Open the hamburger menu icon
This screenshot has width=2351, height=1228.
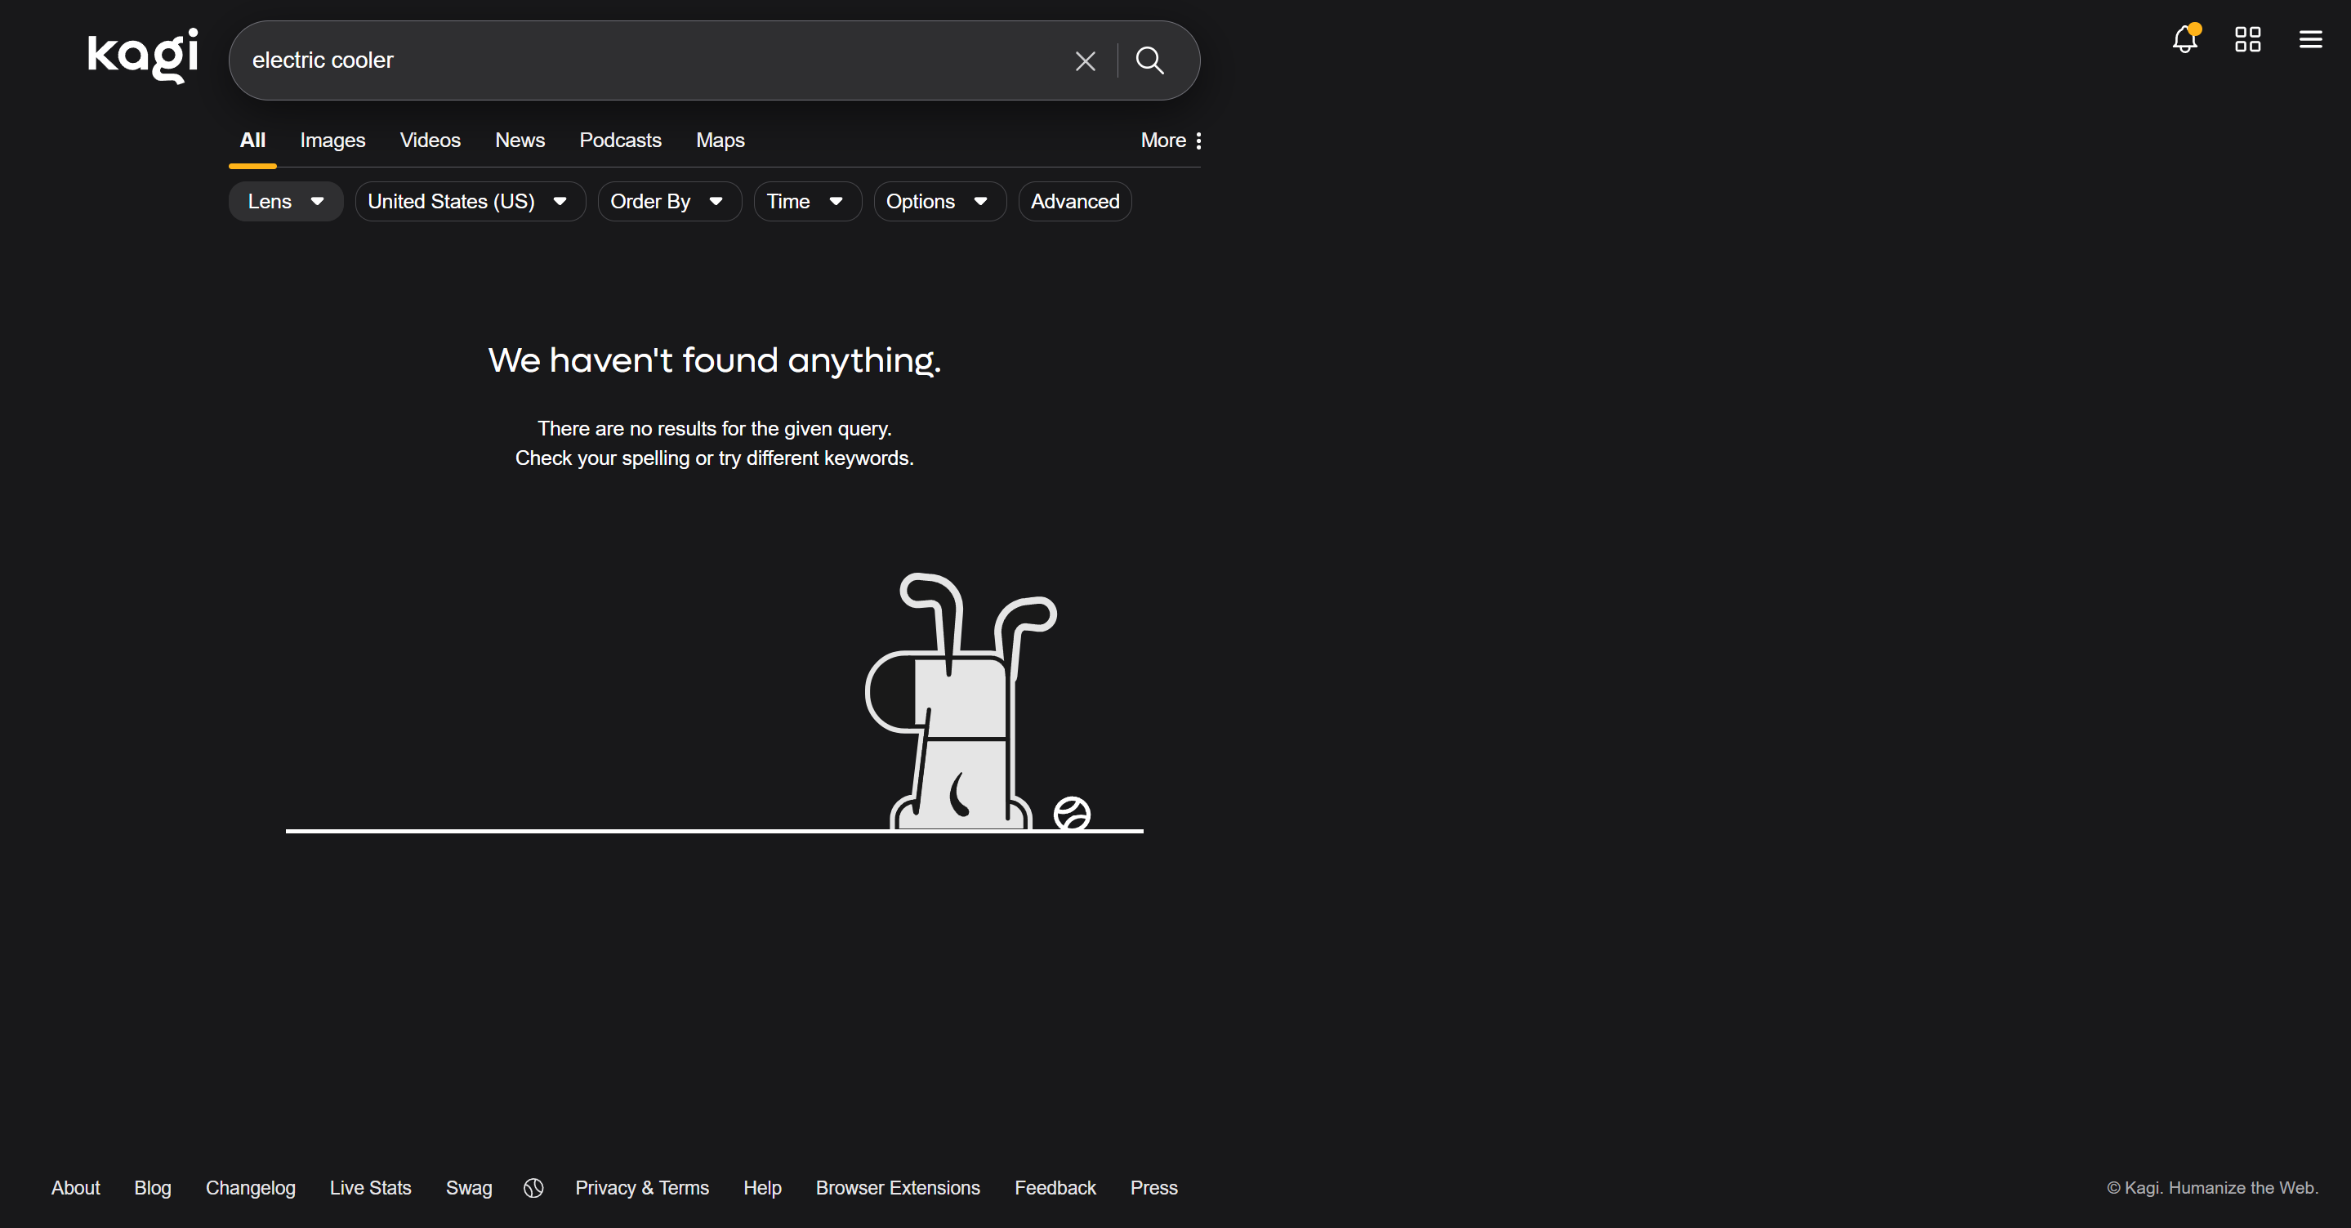pos(2310,39)
